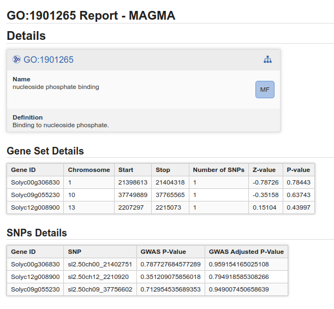Viewport: 334px width, 309px height.
Task: Click the MF namespace badge
Action: pyautogui.click(x=265, y=90)
